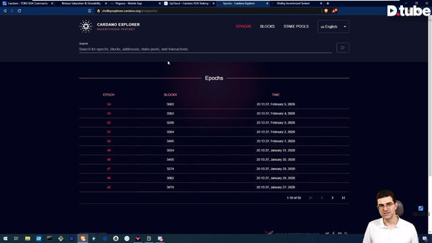Open the us English language dropdown
Viewport: 432px width, 243px height.
(333, 27)
